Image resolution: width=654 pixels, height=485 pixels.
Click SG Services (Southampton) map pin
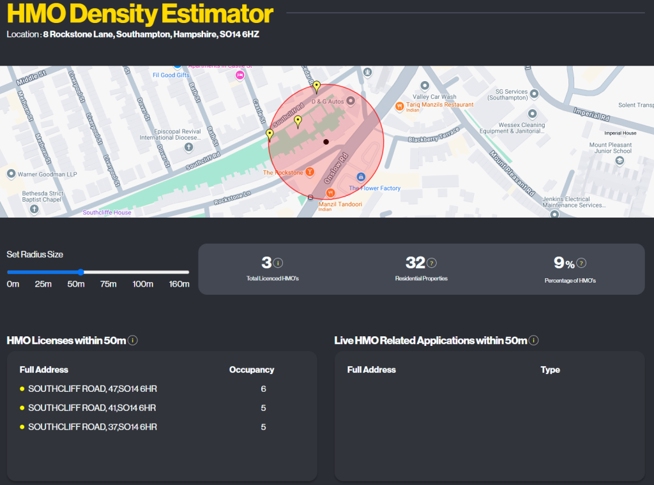pos(534,94)
